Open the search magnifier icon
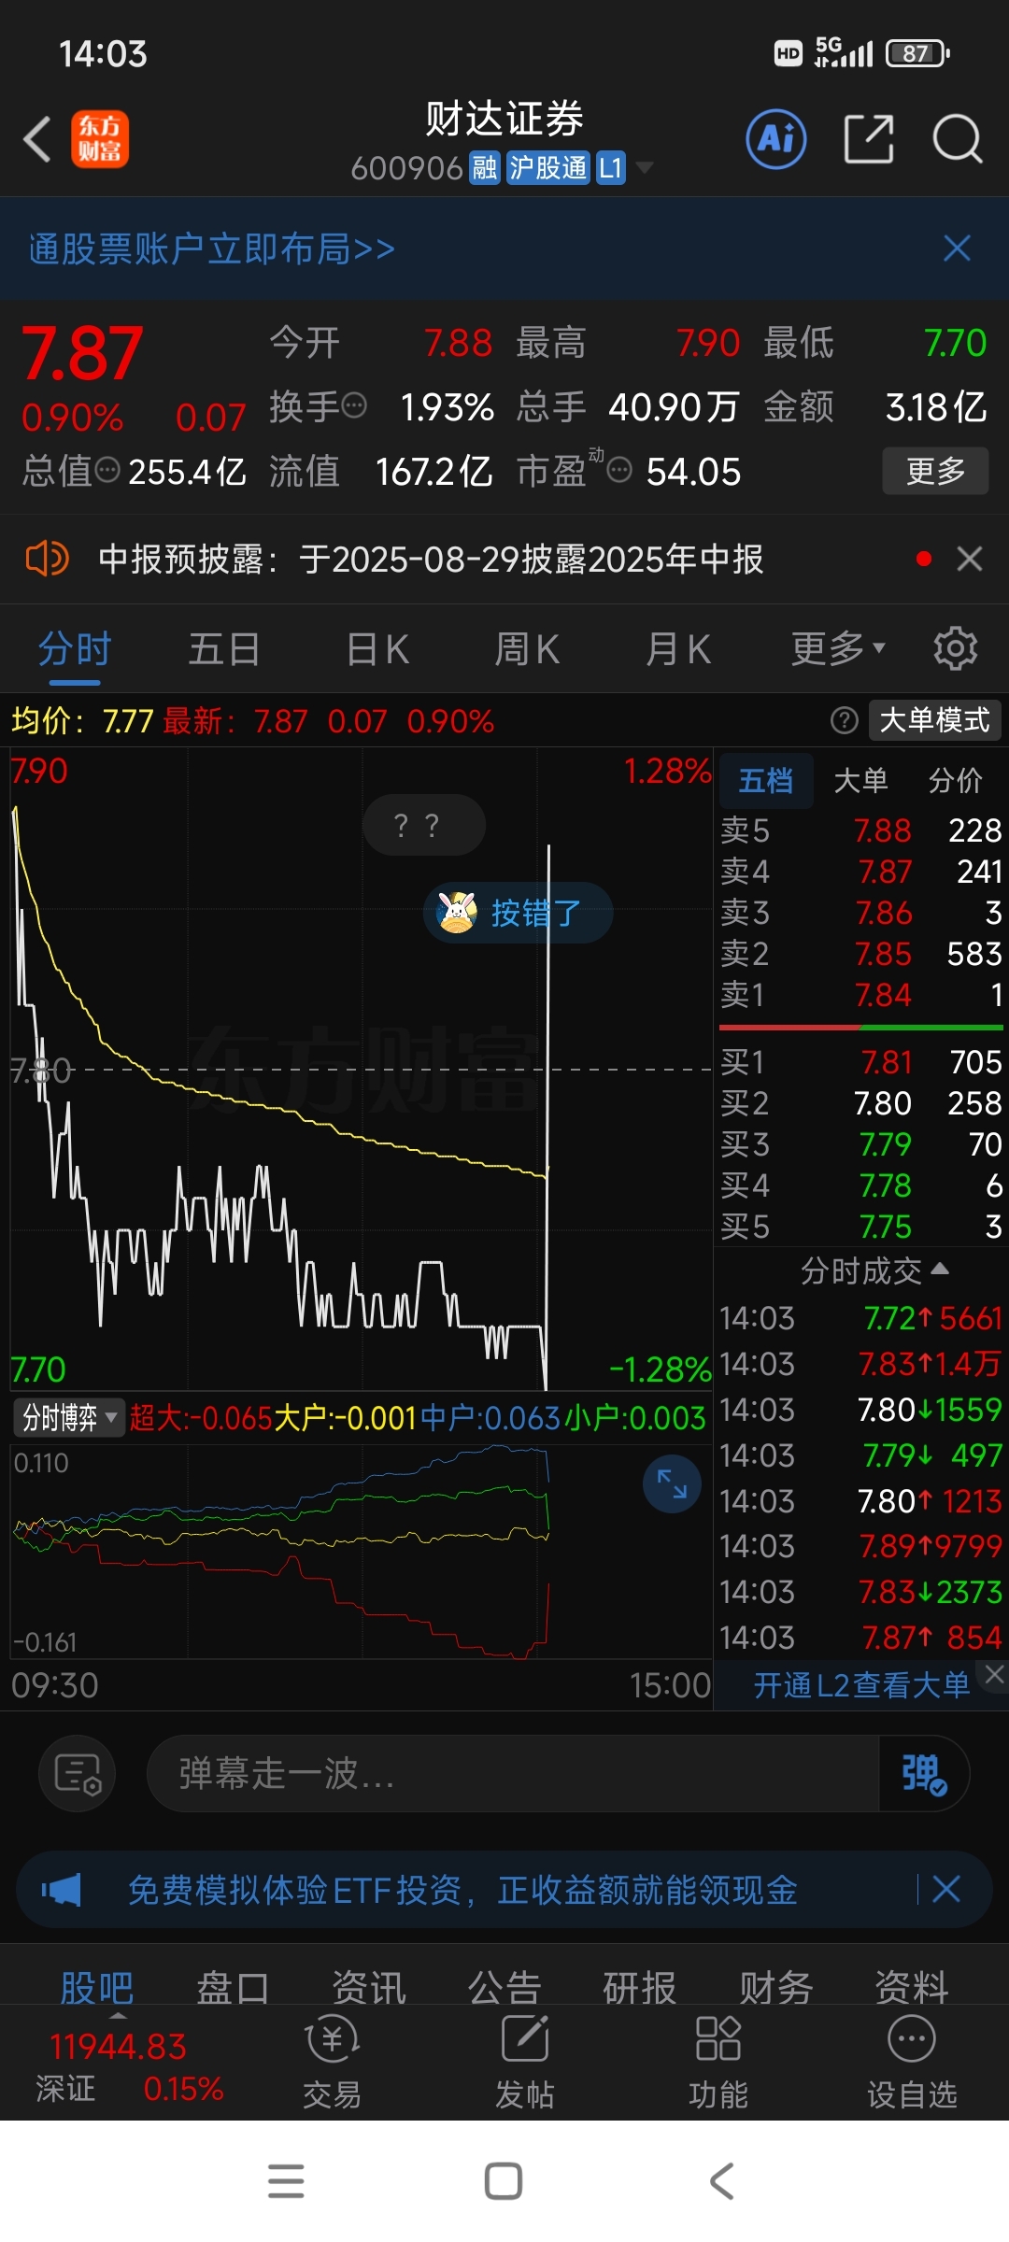This screenshot has height=2242, width=1009. pyautogui.click(x=957, y=139)
